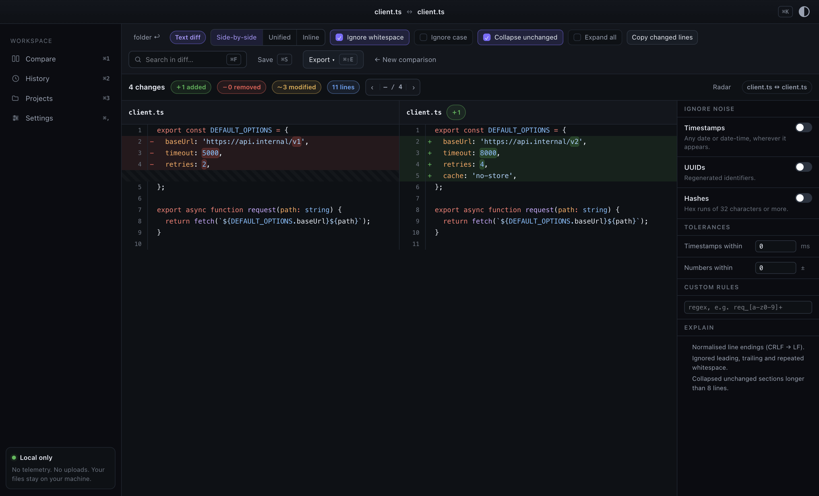Click left 'export async function request' line

260,210
